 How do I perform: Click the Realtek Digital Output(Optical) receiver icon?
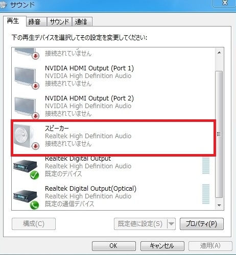point(25,196)
